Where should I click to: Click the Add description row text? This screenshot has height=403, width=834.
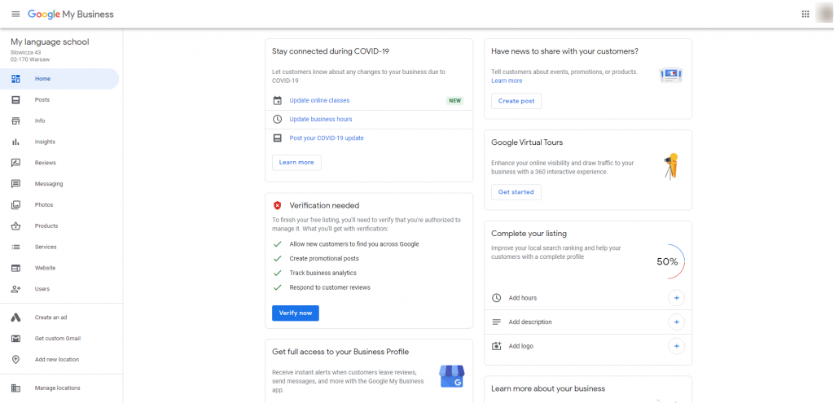pos(530,322)
